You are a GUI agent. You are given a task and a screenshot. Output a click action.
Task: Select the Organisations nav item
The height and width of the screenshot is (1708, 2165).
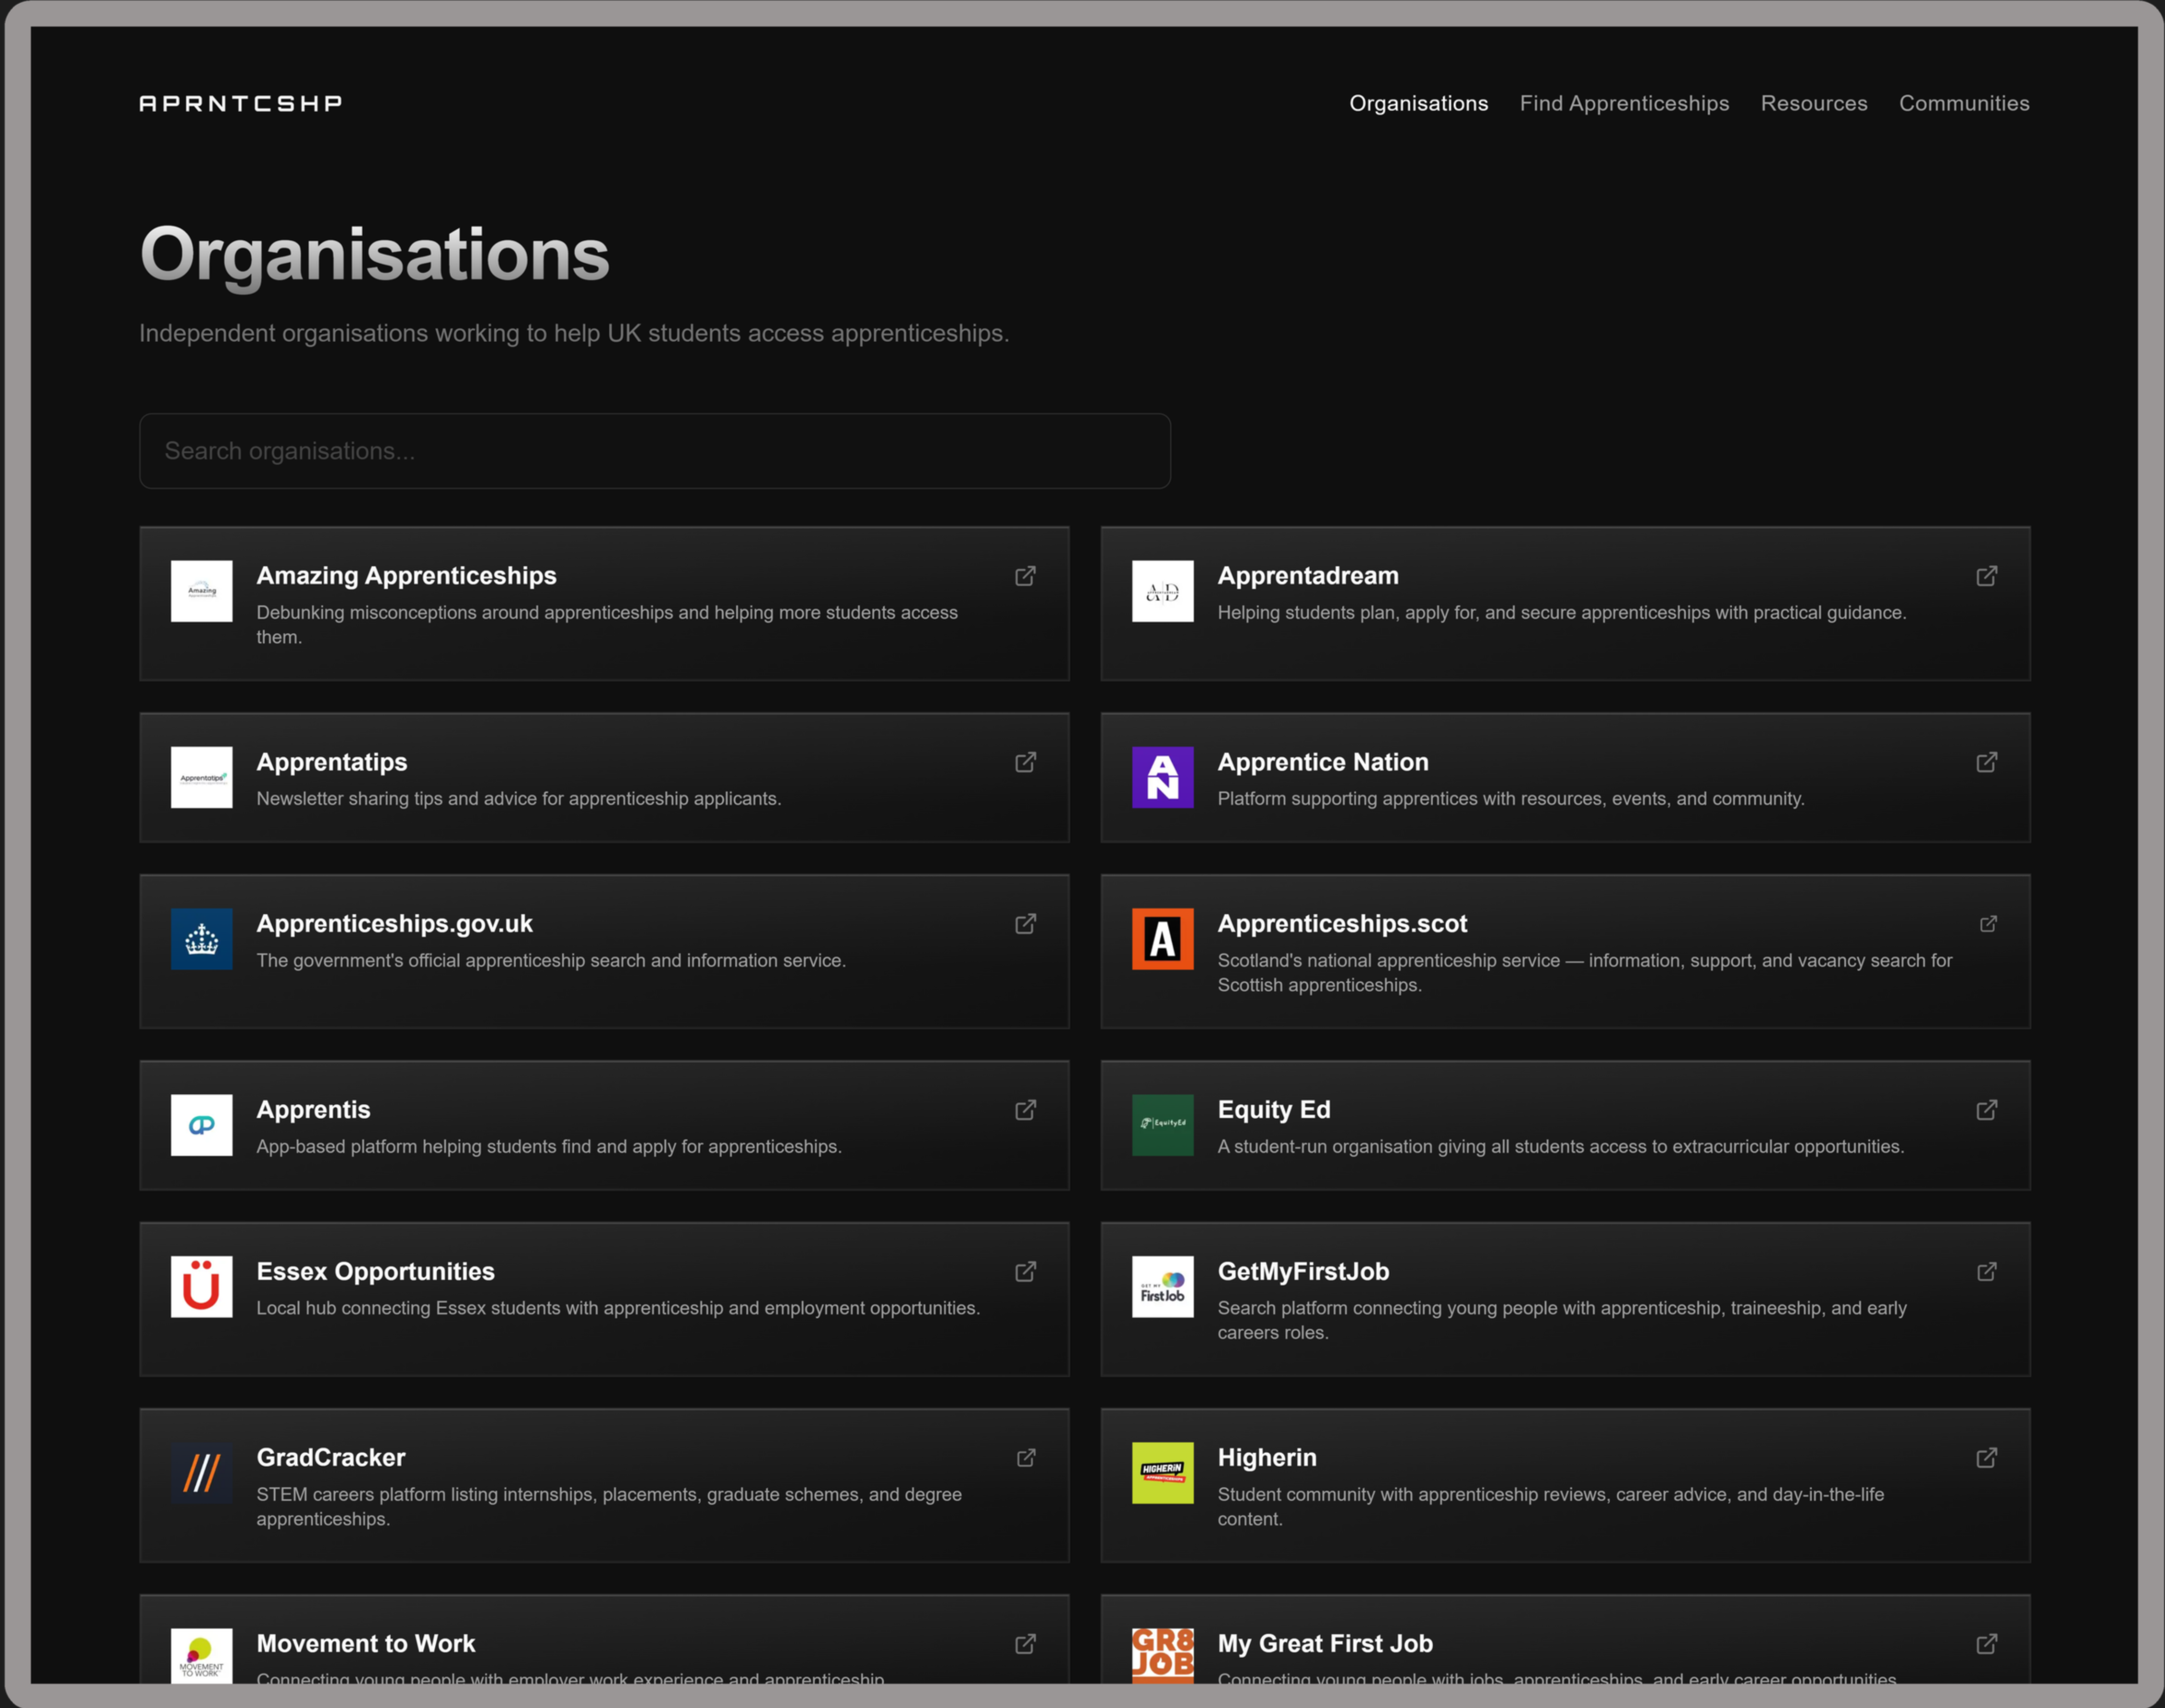[x=1418, y=103]
